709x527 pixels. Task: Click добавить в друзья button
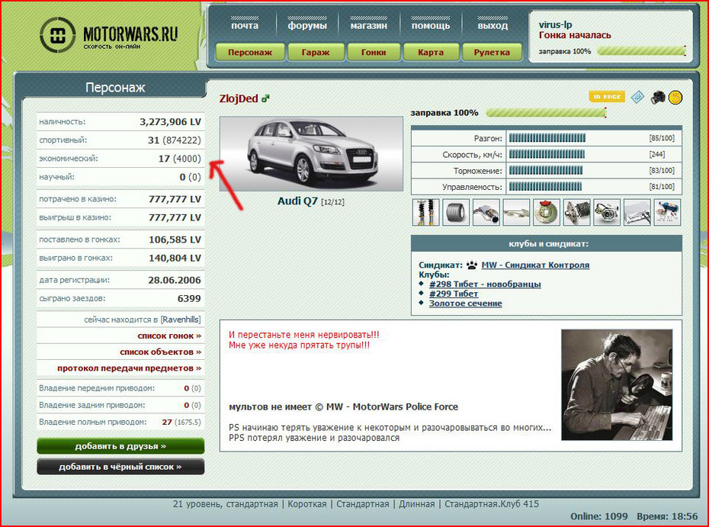tap(120, 446)
